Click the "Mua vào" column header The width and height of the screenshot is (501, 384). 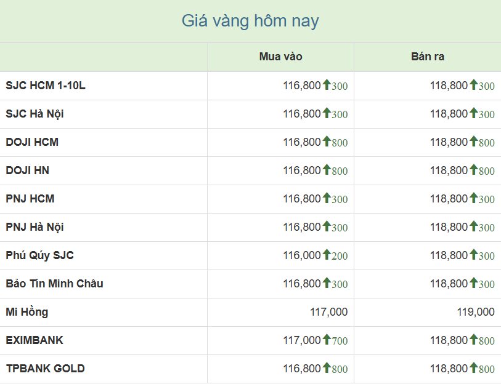(x=280, y=57)
